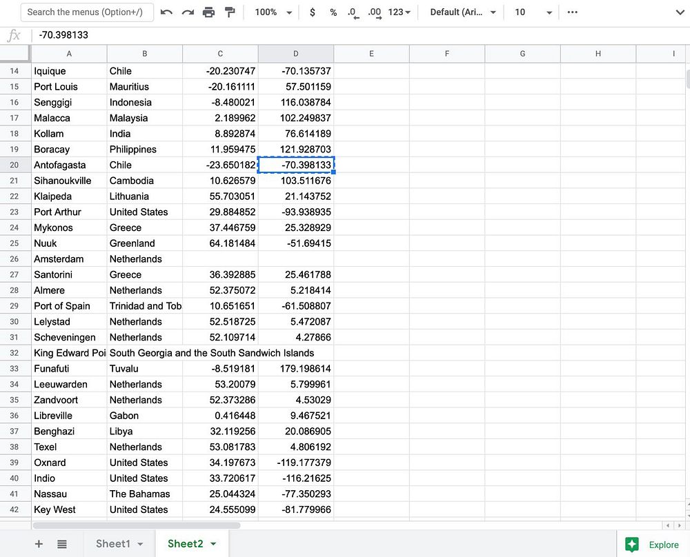Screen dimensions: 690x557
Task: Increase decimal places icon
Action: [375, 12]
